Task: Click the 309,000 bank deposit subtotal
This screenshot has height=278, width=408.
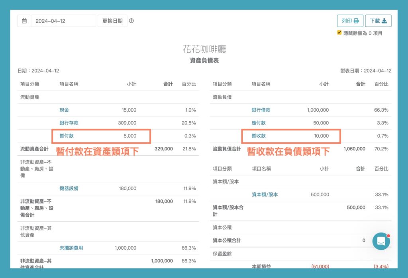Action: [x=127, y=123]
